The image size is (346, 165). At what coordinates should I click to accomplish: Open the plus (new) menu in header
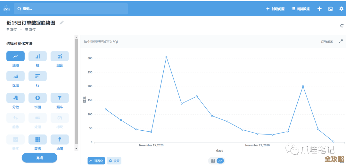(x=319, y=9)
